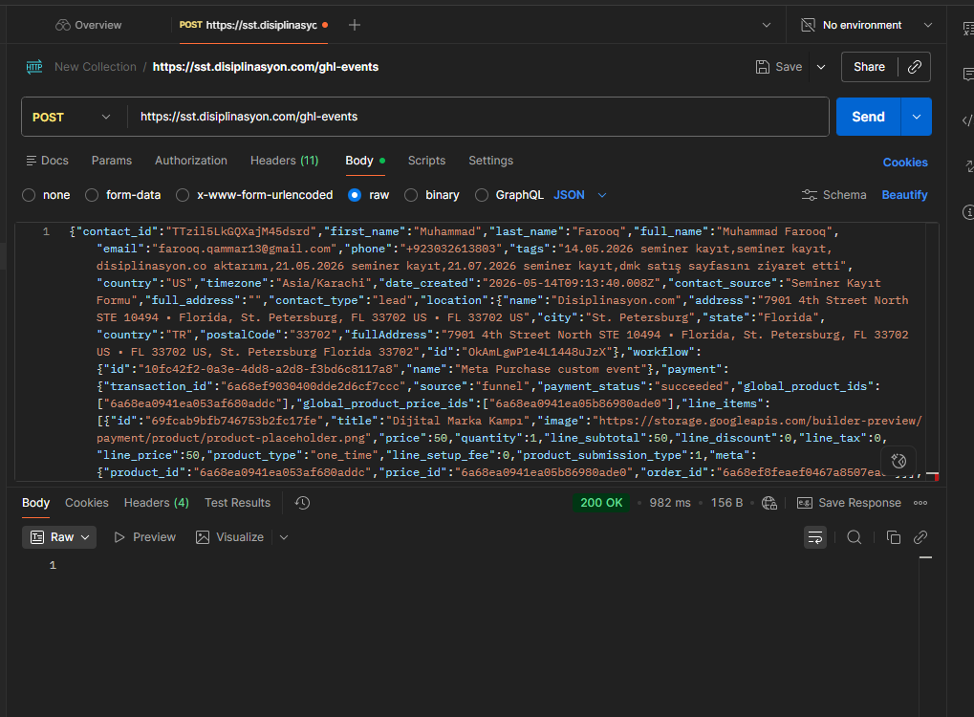
Task: Open New Collection breadcrumb link
Action: [95, 67]
